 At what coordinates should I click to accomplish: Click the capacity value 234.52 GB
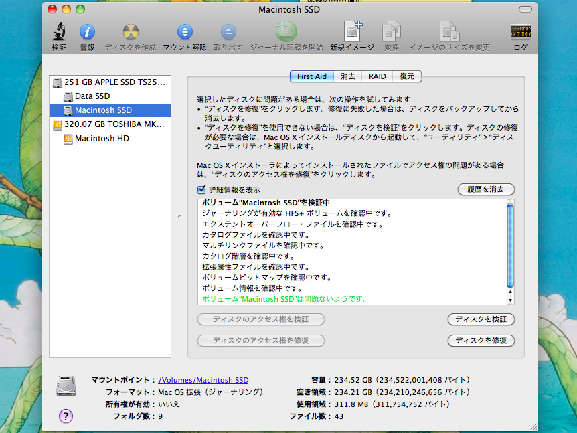click(x=402, y=380)
